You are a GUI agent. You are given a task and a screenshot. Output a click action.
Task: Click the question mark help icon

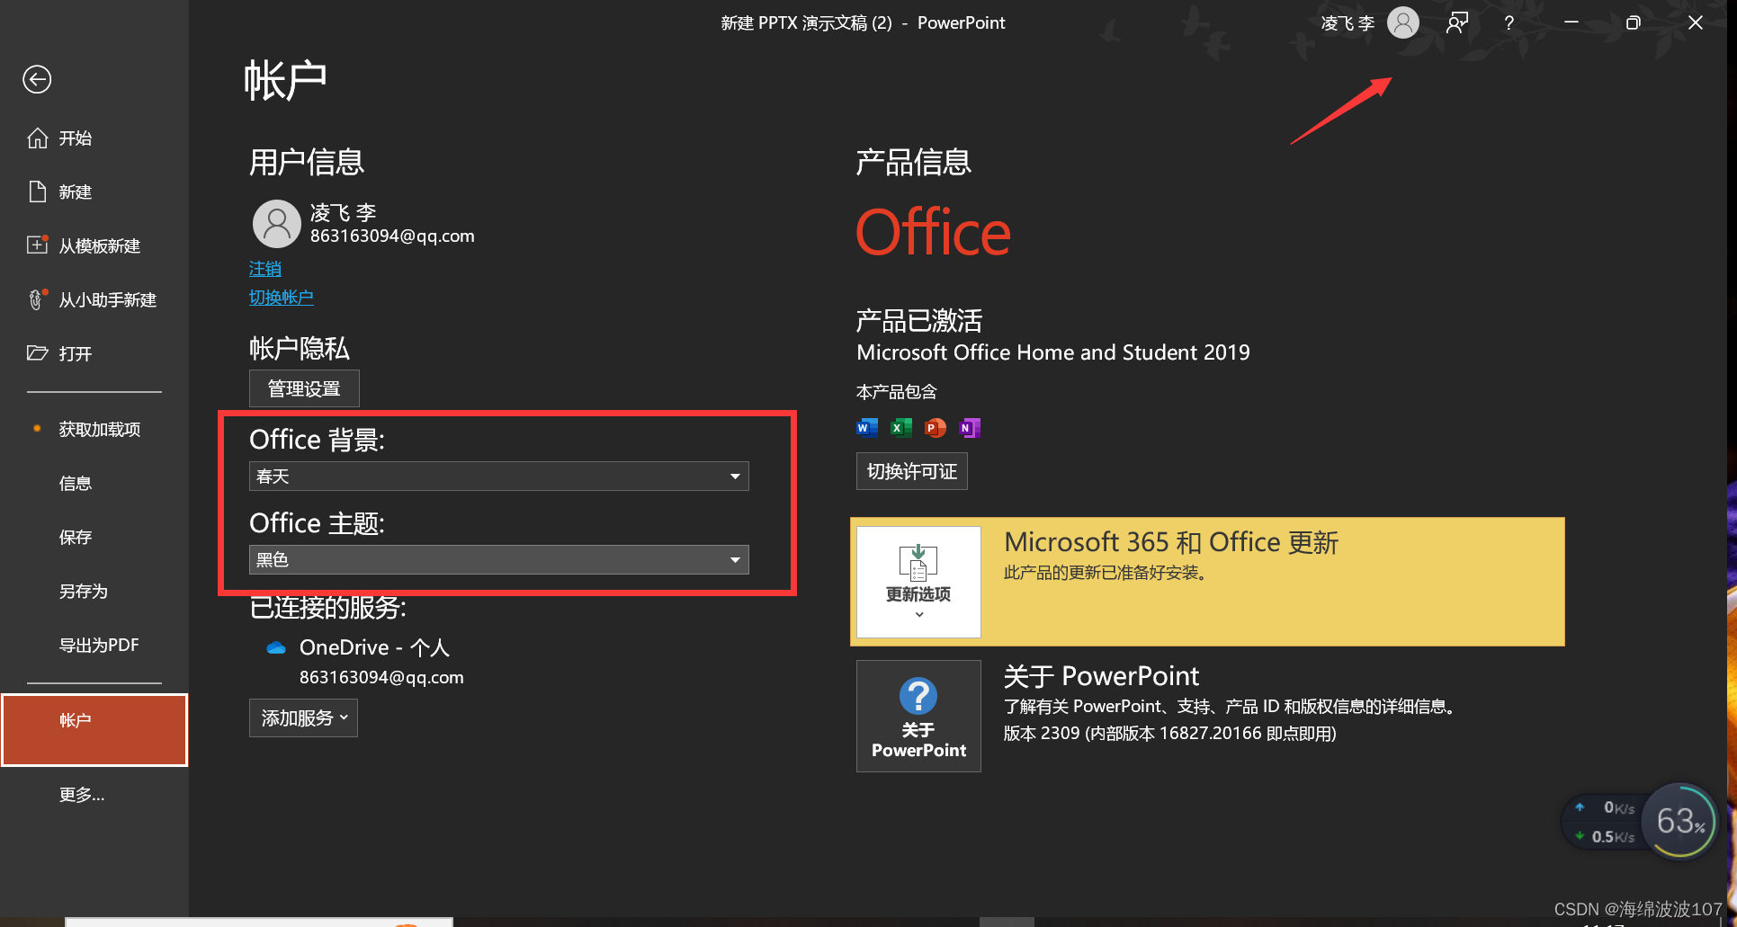[1509, 22]
